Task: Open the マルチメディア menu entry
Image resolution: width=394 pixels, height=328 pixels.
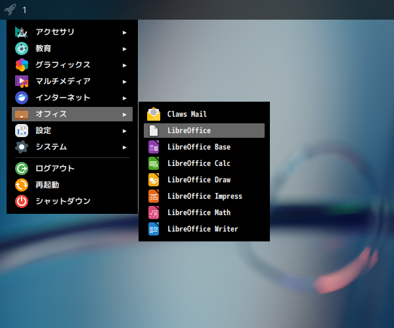Action: point(72,81)
